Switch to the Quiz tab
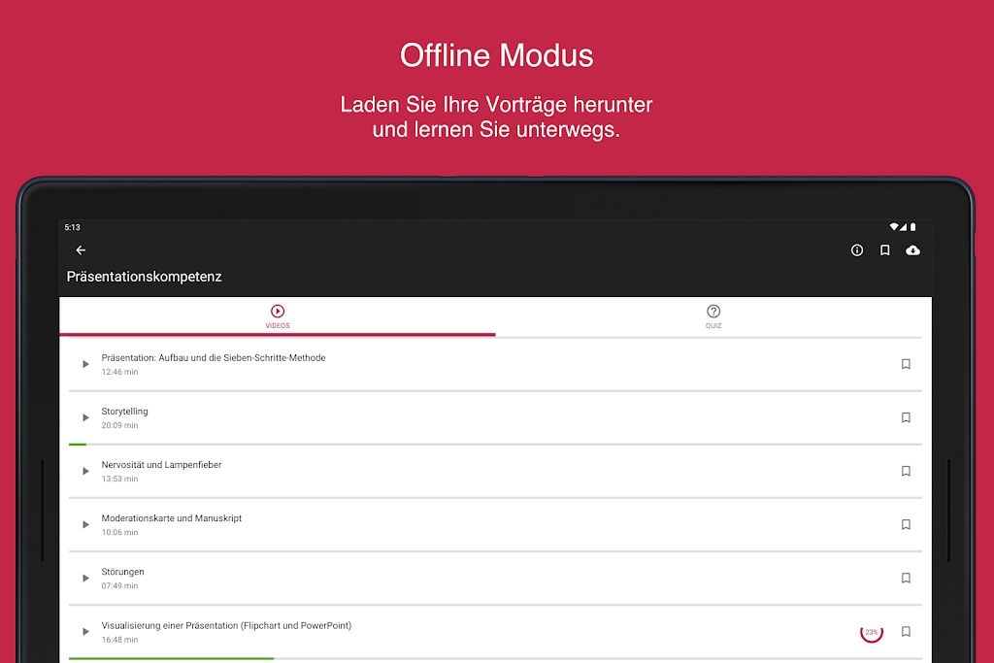994x663 pixels. pos(713,316)
